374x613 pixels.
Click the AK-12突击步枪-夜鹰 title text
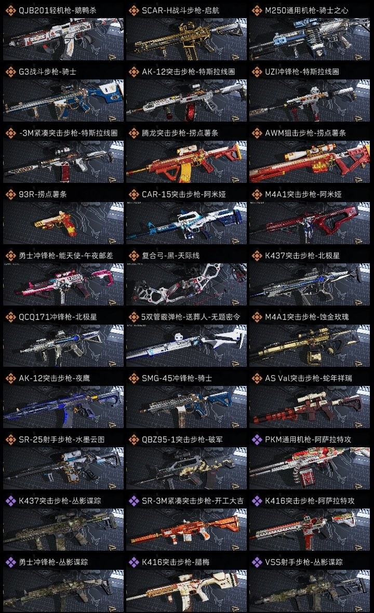click(x=54, y=378)
